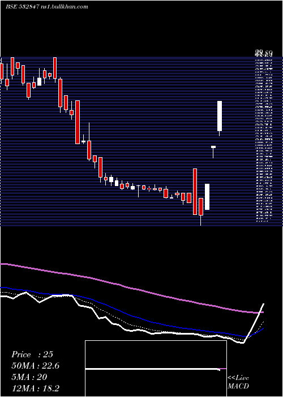Click the small white gap-up candle with long lower wick
283x397 pixels.
click(x=213, y=151)
